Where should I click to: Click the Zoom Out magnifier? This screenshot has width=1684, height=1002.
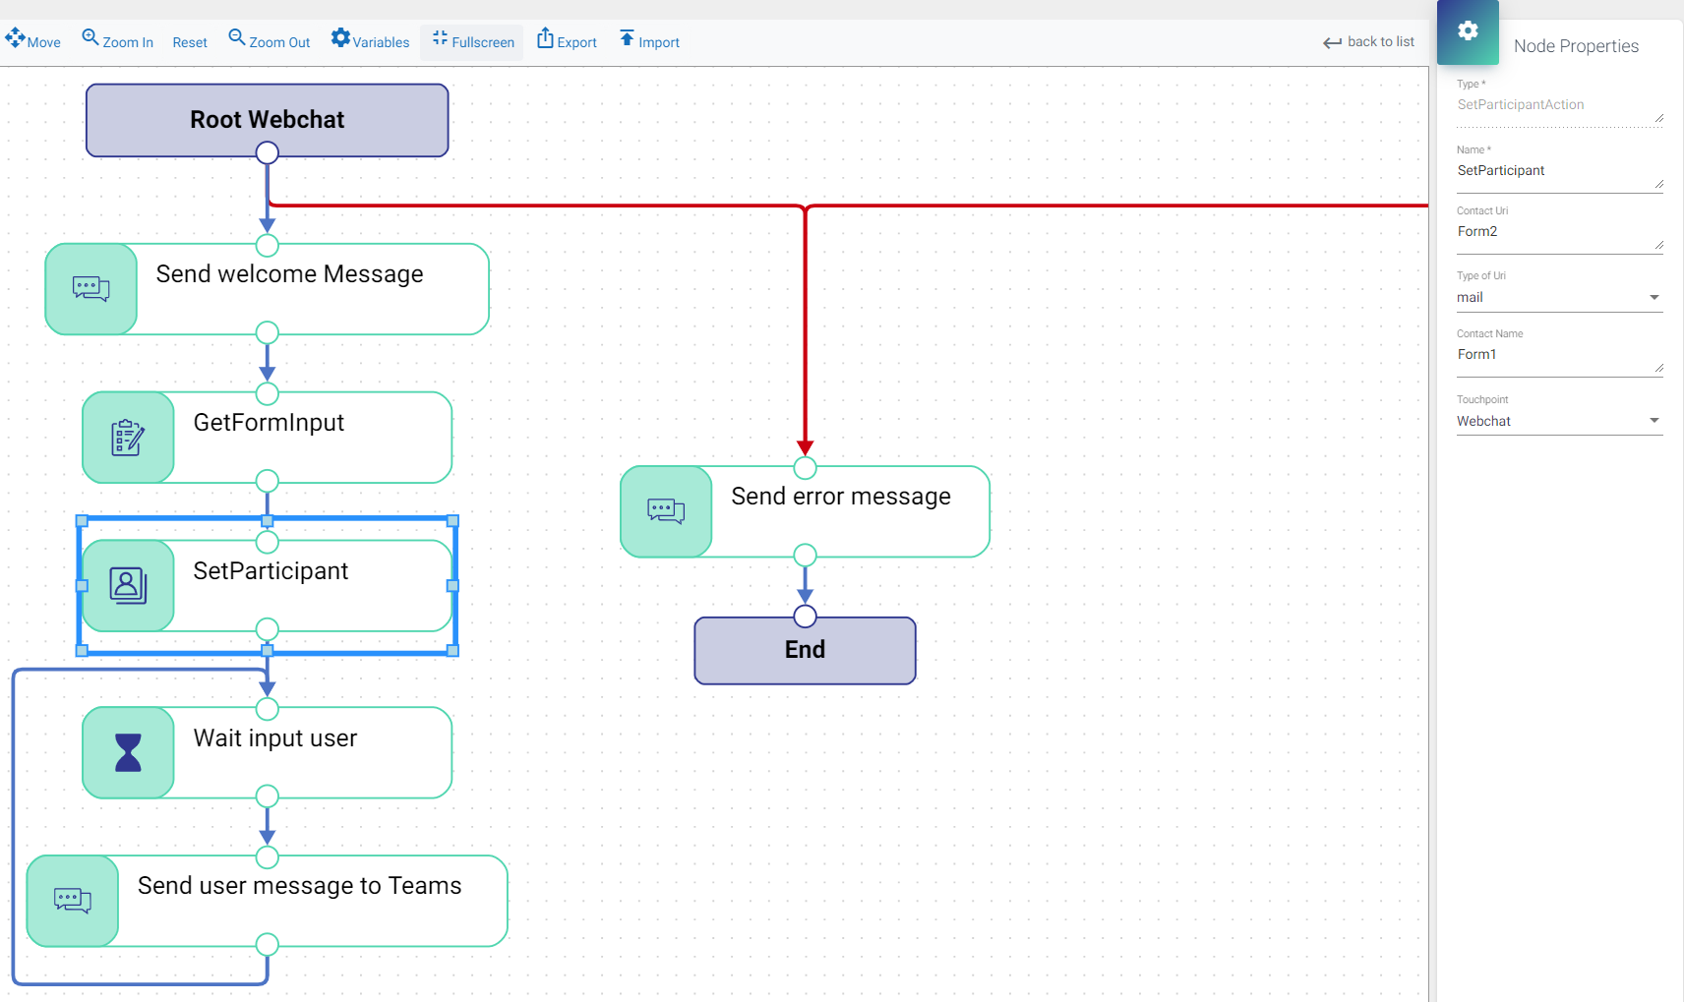coord(237,38)
